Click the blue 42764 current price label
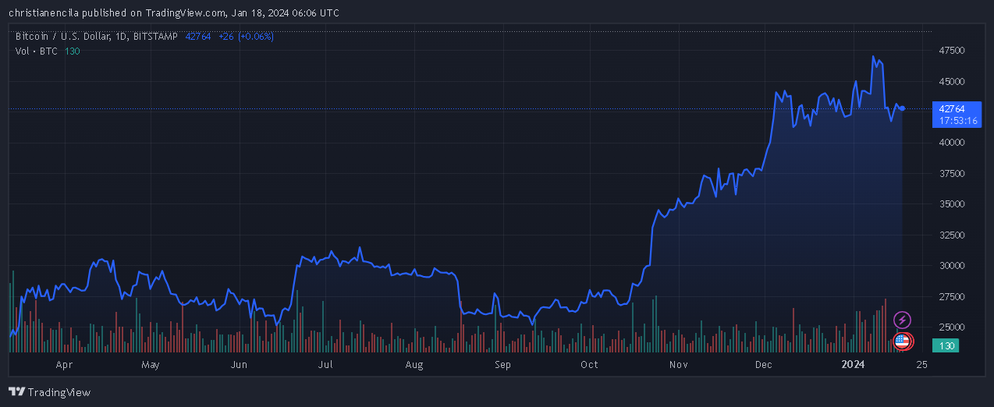This screenshot has height=407, width=994. (951, 109)
